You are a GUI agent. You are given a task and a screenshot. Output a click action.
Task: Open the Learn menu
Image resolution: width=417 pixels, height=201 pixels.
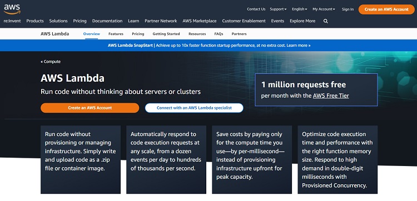[133, 21]
